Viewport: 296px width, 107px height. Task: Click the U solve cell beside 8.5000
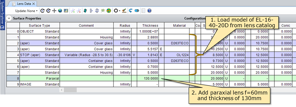226,55
